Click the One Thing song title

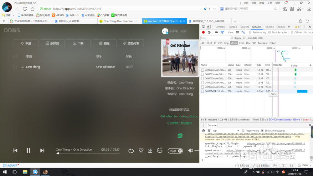pos(33,67)
